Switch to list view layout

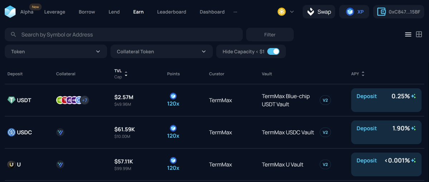click(x=408, y=34)
